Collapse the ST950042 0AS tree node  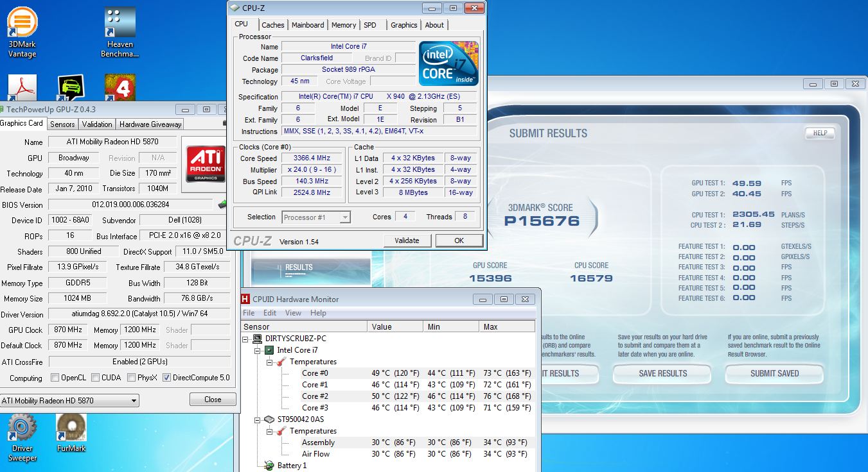click(x=259, y=419)
